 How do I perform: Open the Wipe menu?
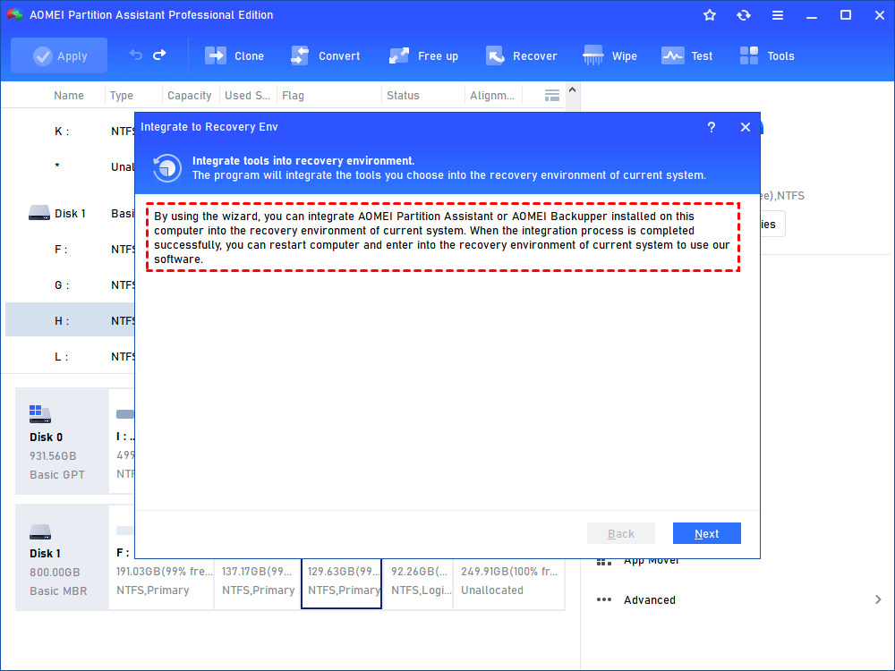click(x=609, y=55)
